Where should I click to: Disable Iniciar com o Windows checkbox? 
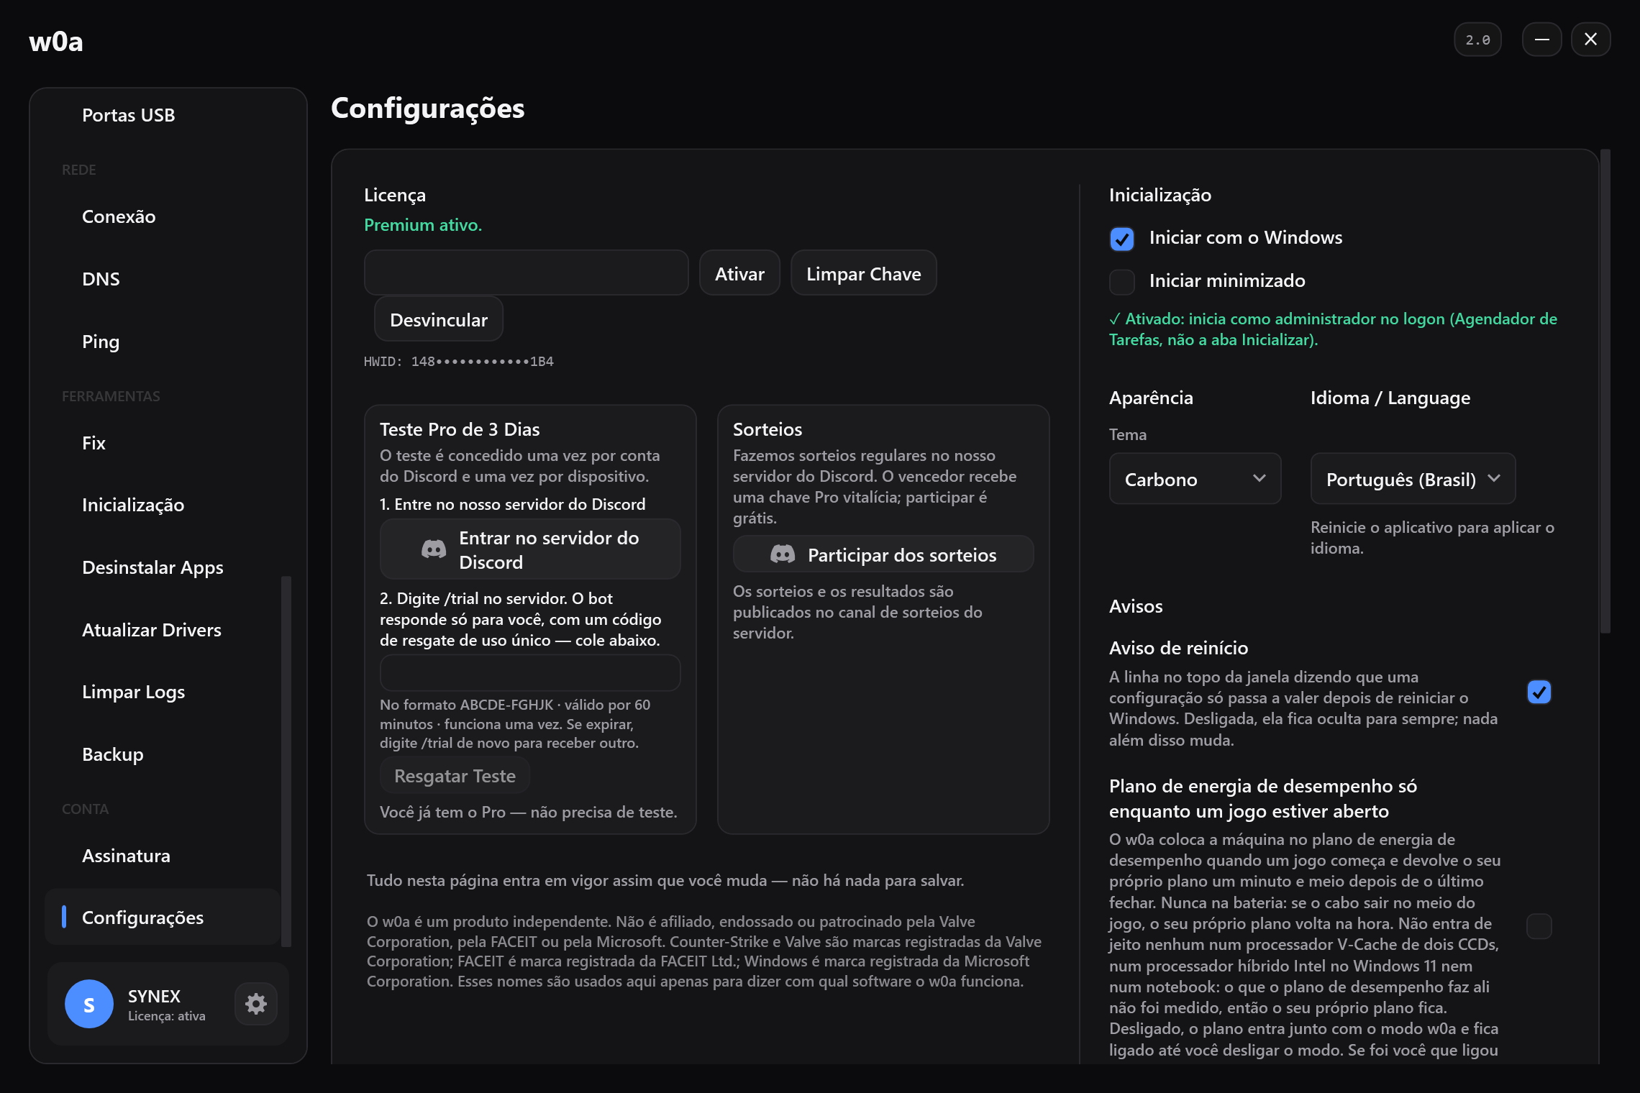point(1122,239)
